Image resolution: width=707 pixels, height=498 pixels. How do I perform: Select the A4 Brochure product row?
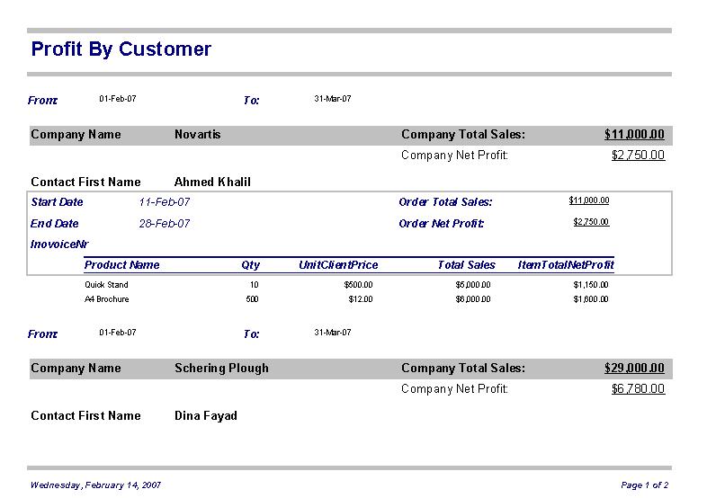(x=107, y=299)
